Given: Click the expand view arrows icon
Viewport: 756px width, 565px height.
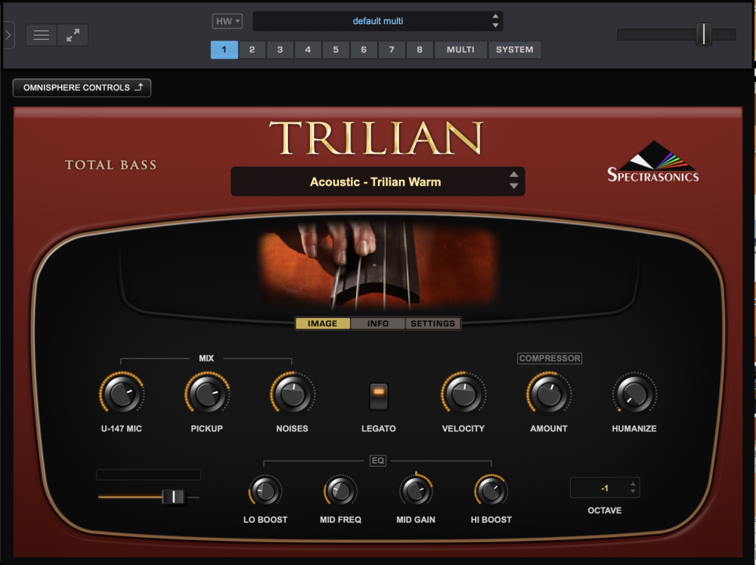Looking at the screenshot, I should [73, 36].
